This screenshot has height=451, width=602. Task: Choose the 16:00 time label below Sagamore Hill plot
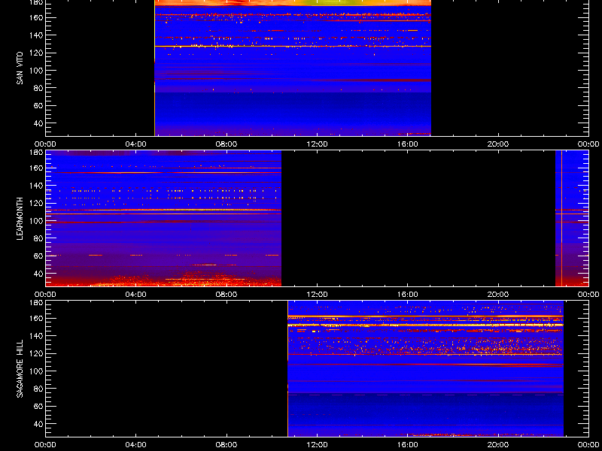point(408,445)
